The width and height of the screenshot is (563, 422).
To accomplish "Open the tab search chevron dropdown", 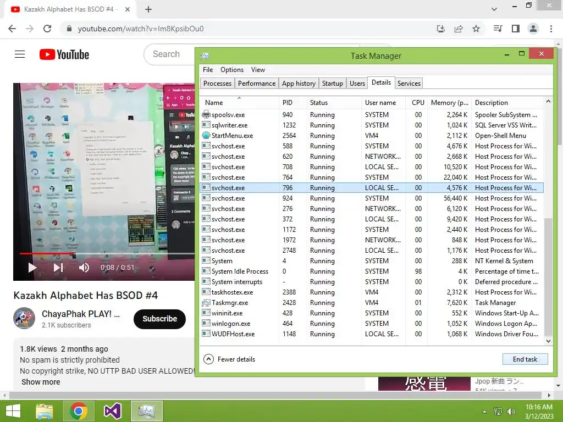I will (x=494, y=9).
